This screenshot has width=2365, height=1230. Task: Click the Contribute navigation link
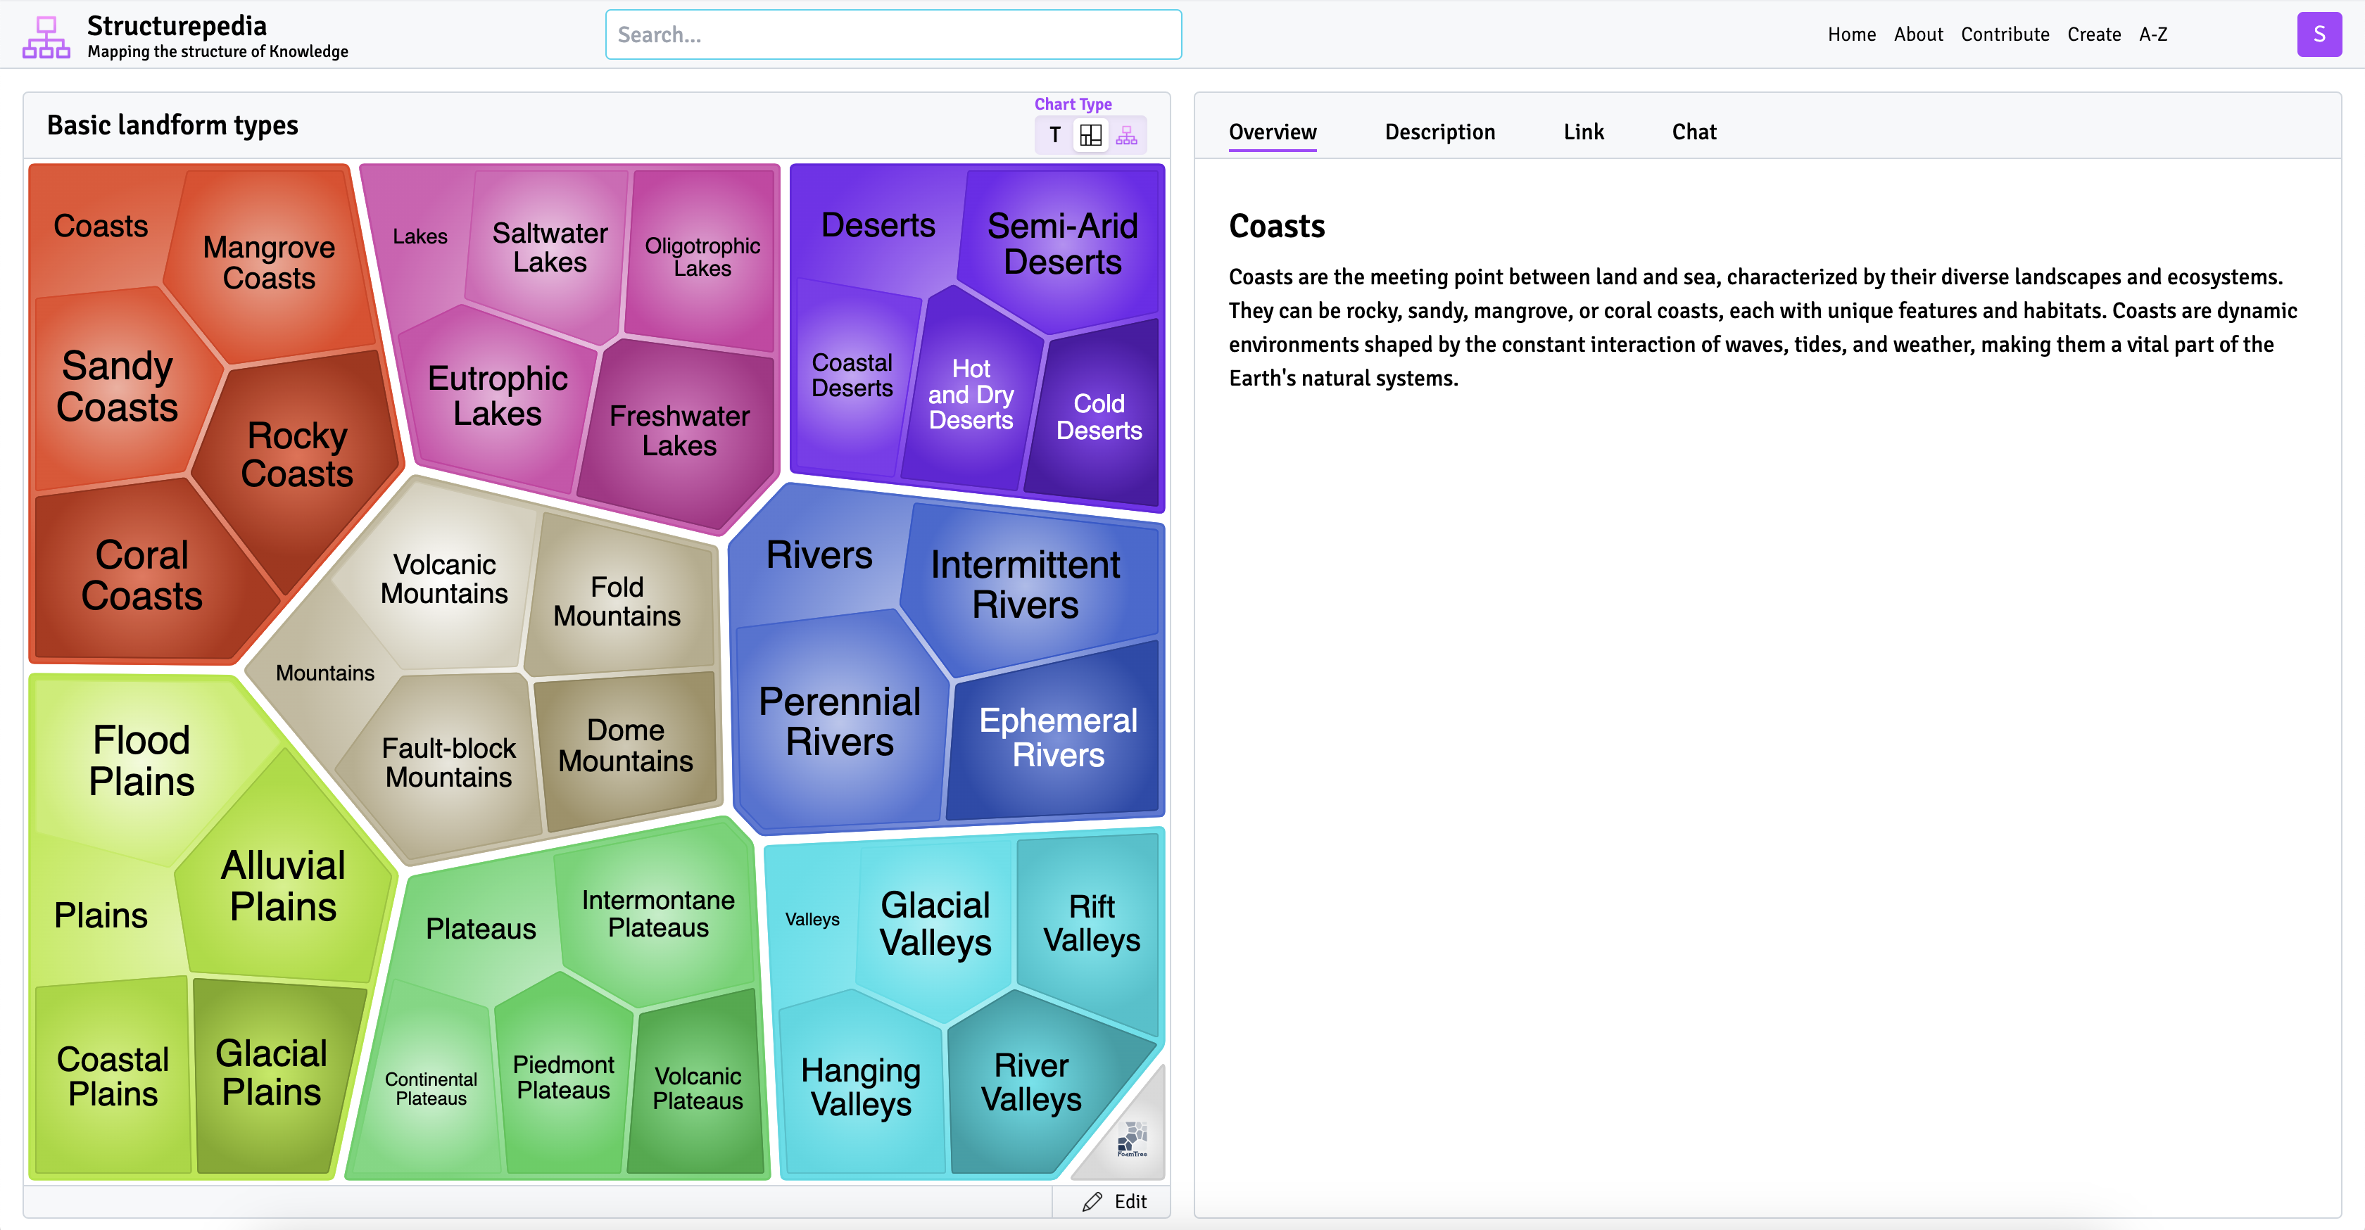pos(2004,35)
